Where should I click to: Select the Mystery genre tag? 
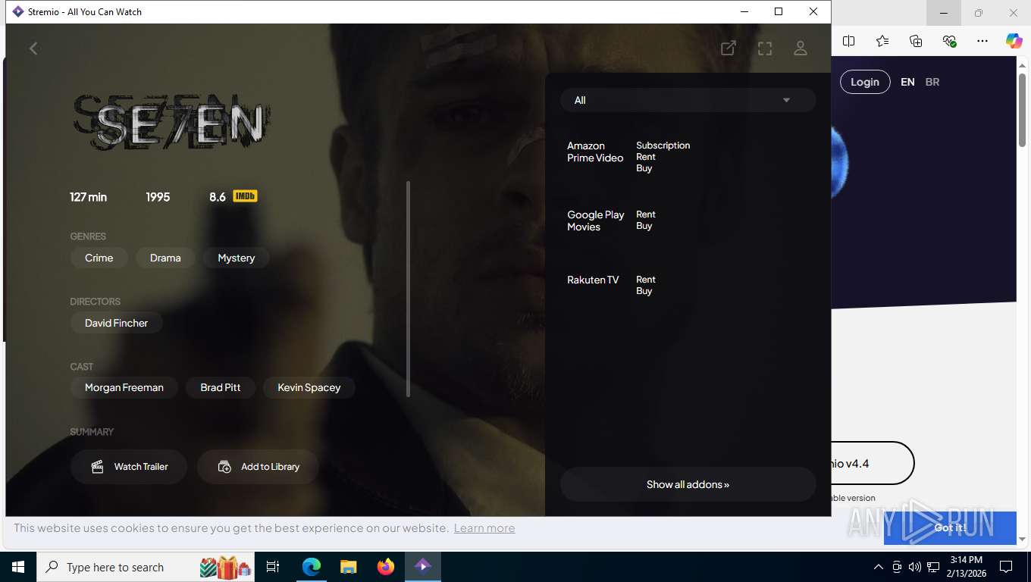click(236, 258)
